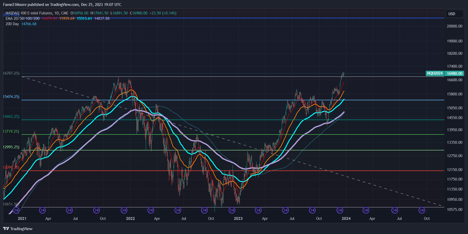This screenshot has height=234, width=468.
Task: Click contract roll marker beside Jul 2021 label
Action: [x=69, y=210]
